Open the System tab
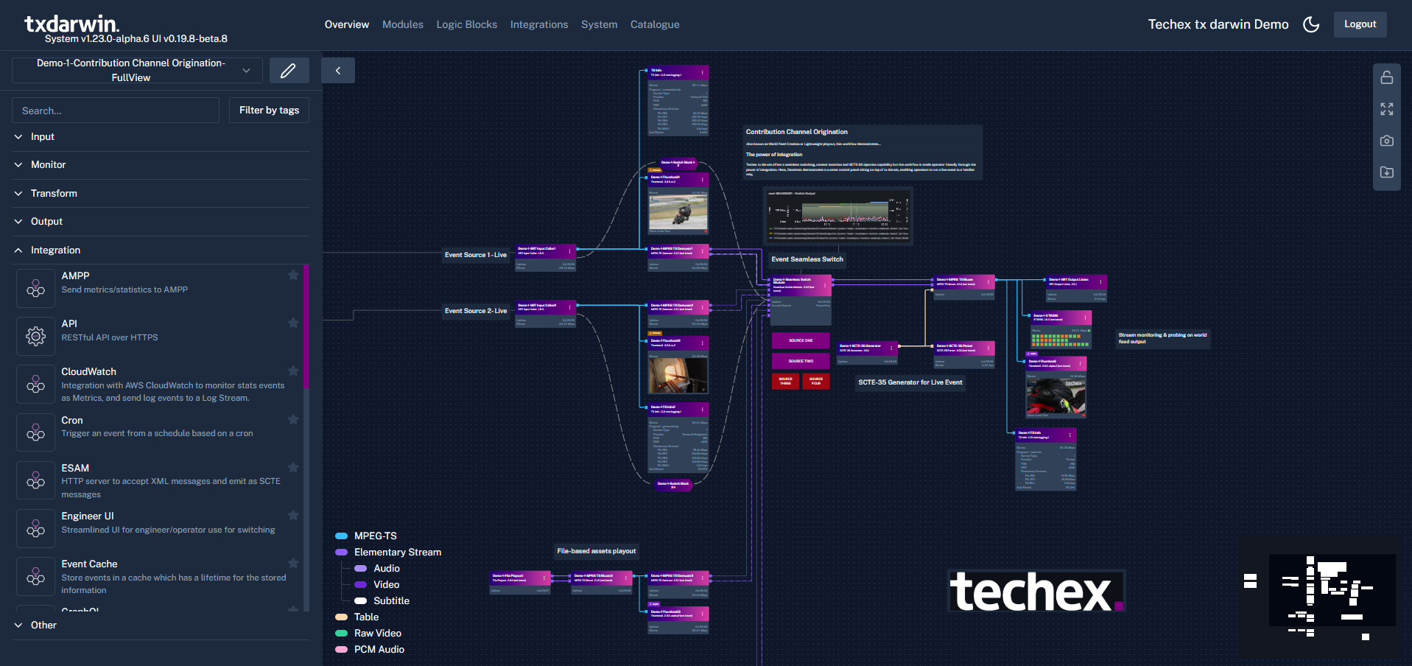The width and height of the screenshot is (1412, 666). pyautogui.click(x=599, y=24)
